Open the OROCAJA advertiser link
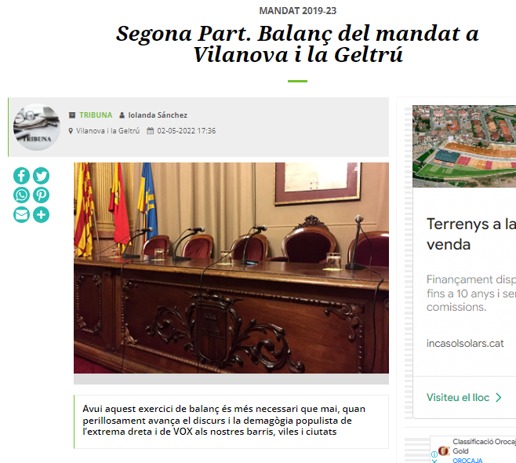 pyautogui.click(x=467, y=460)
